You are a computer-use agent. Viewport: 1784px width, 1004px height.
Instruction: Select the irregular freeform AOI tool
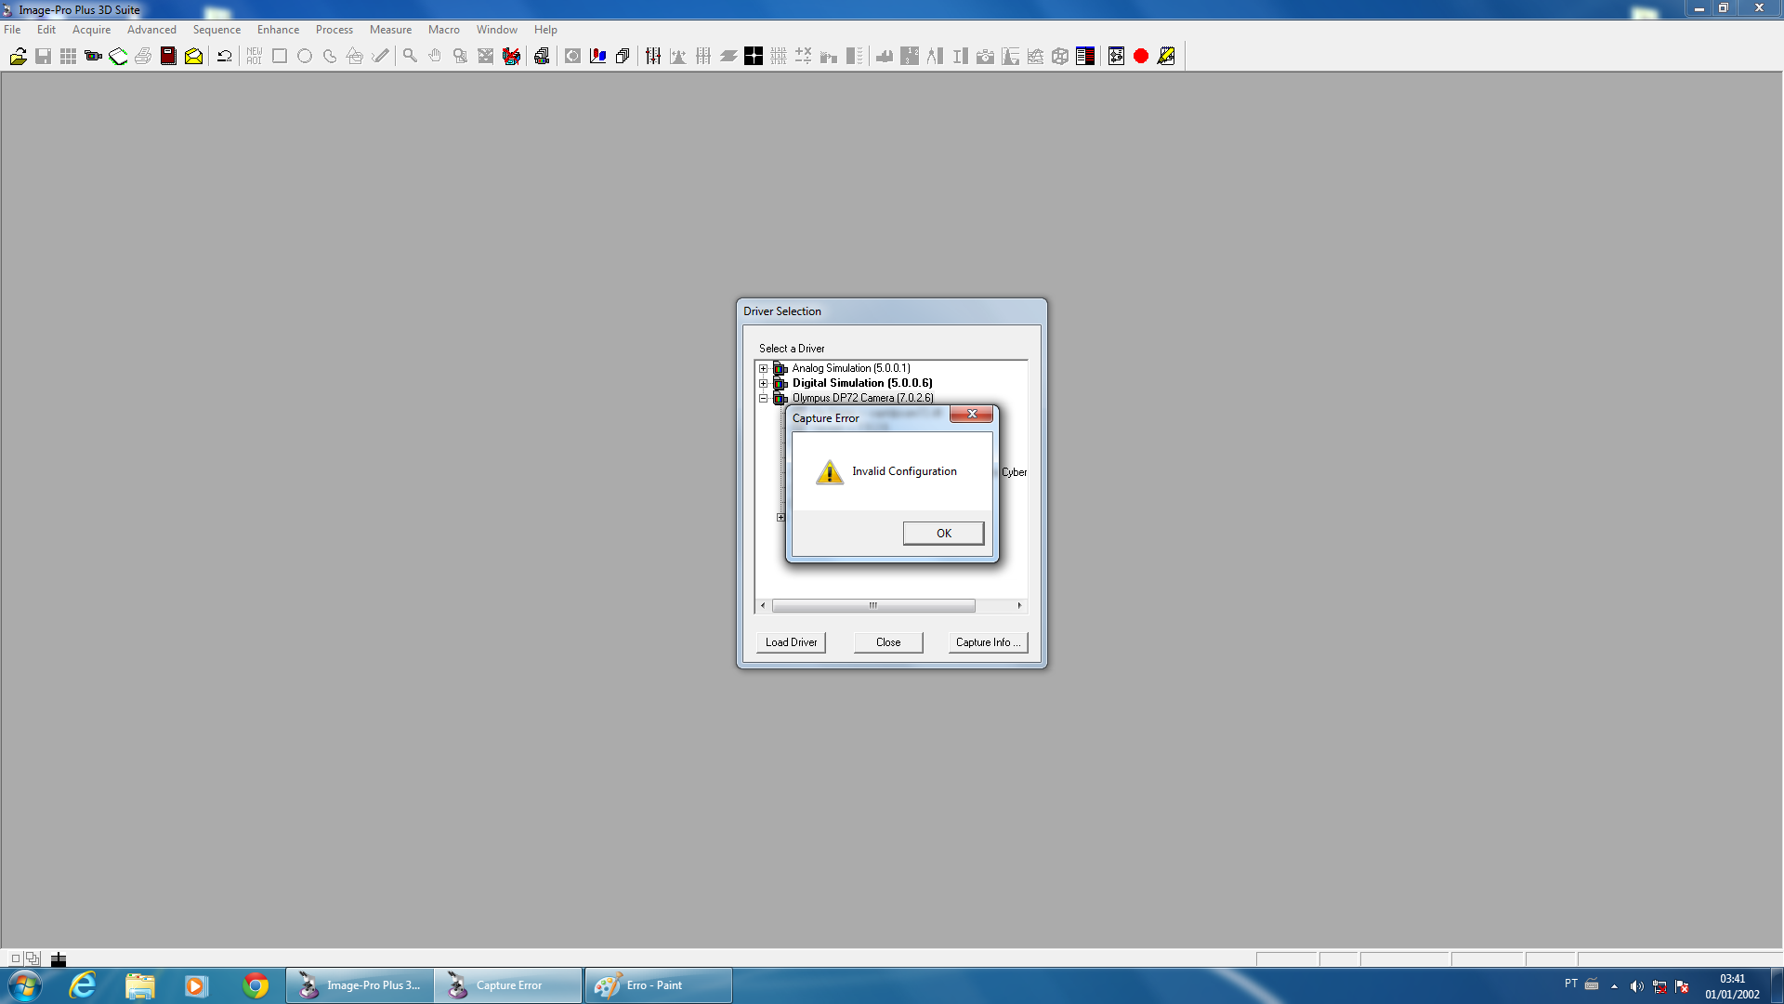(x=330, y=57)
